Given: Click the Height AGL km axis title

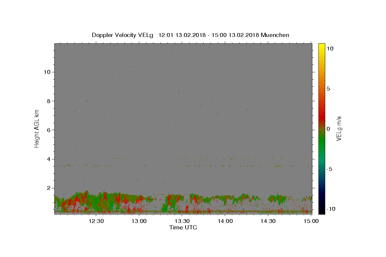Looking at the screenshot, I should coord(37,129).
